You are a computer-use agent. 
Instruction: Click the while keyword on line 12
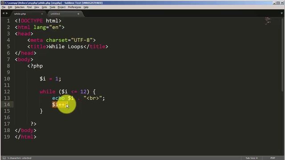(x=48, y=92)
